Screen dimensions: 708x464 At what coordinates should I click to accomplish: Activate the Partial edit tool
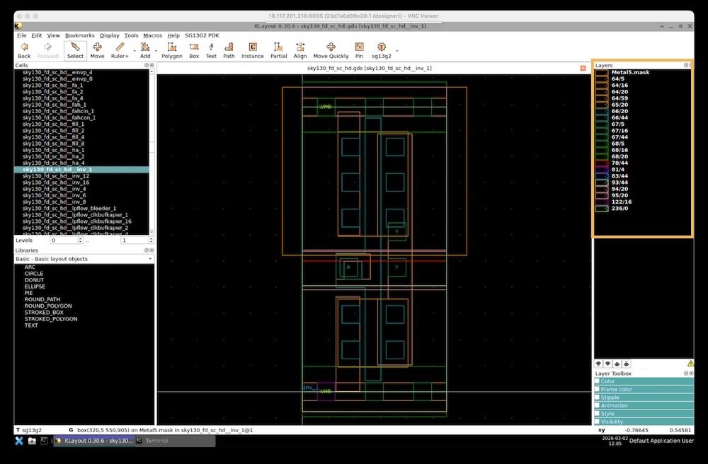point(278,50)
